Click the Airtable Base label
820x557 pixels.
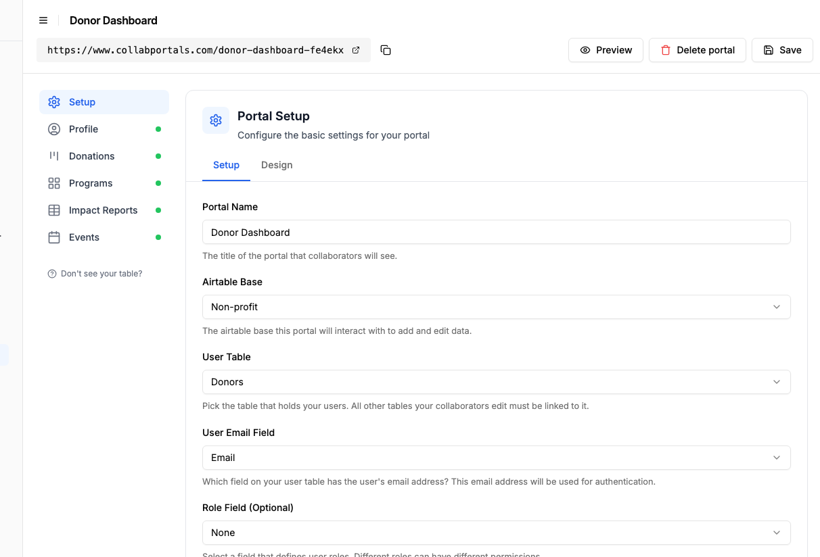coord(232,282)
